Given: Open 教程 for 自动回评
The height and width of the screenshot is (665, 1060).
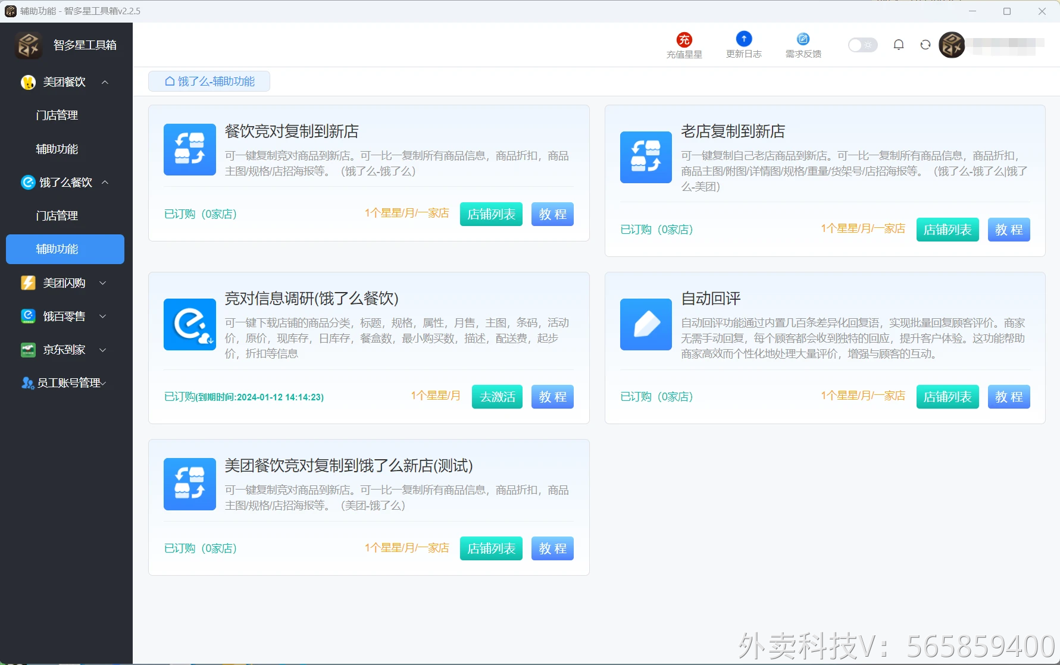Looking at the screenshot, I should (1009, 397).
